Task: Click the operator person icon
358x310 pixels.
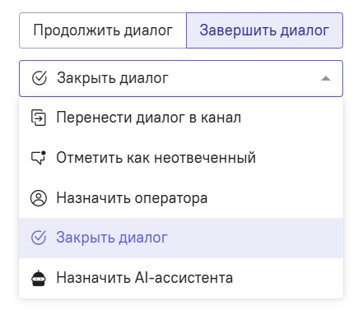Action: [x=39, y=198]
